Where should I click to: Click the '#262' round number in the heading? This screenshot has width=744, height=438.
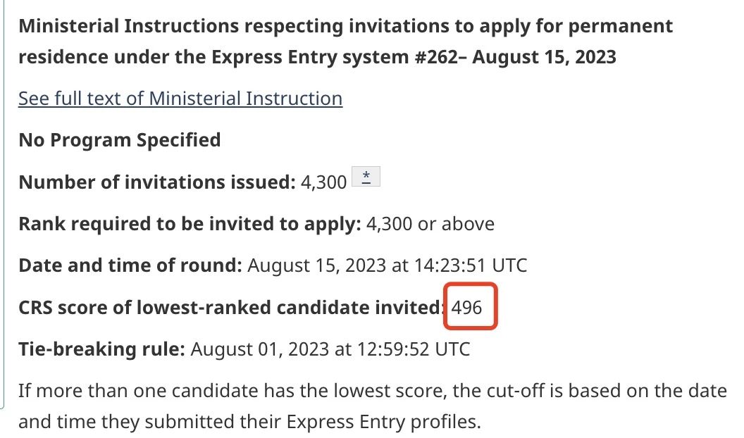[437, 57]
